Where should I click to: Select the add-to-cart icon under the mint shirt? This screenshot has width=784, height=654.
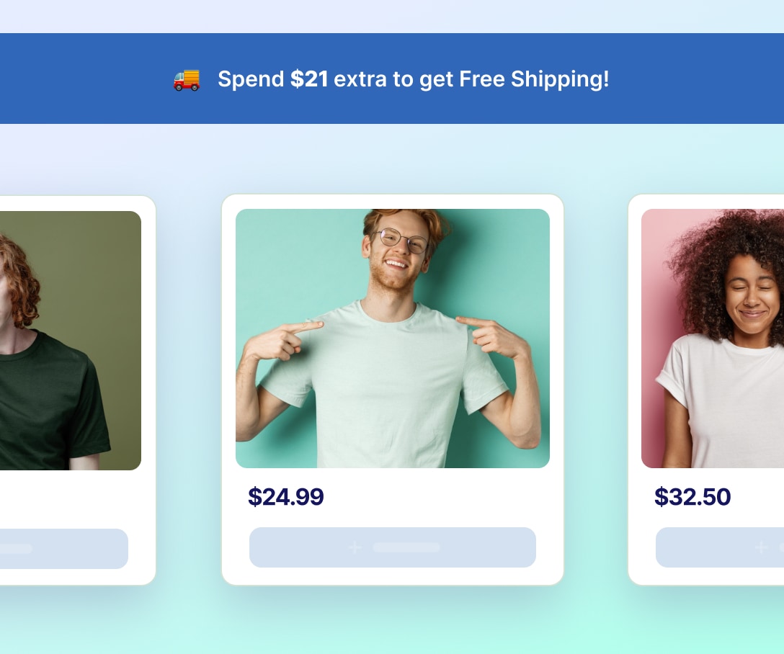pos(354,547)
